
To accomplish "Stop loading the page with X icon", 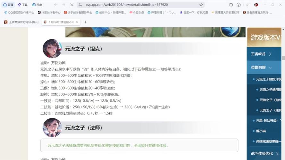I will tap(72, 5).
